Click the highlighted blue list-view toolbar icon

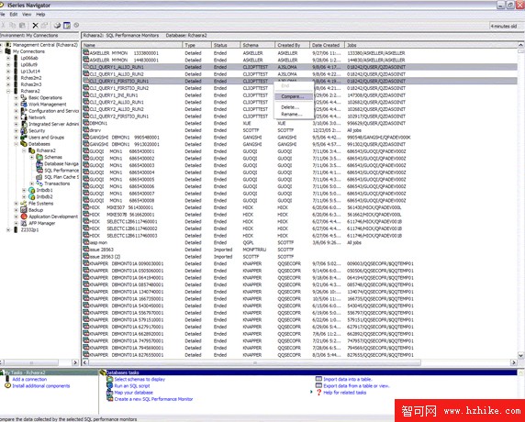67,26
